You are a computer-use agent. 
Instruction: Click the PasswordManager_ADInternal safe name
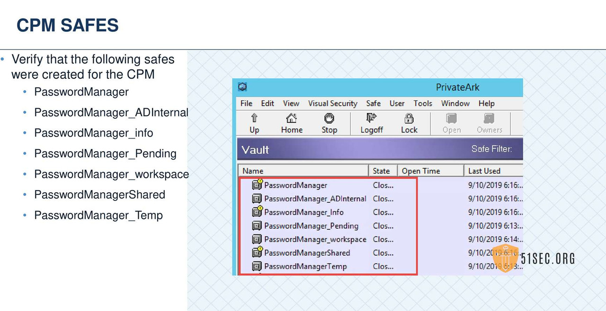(315, 199)
